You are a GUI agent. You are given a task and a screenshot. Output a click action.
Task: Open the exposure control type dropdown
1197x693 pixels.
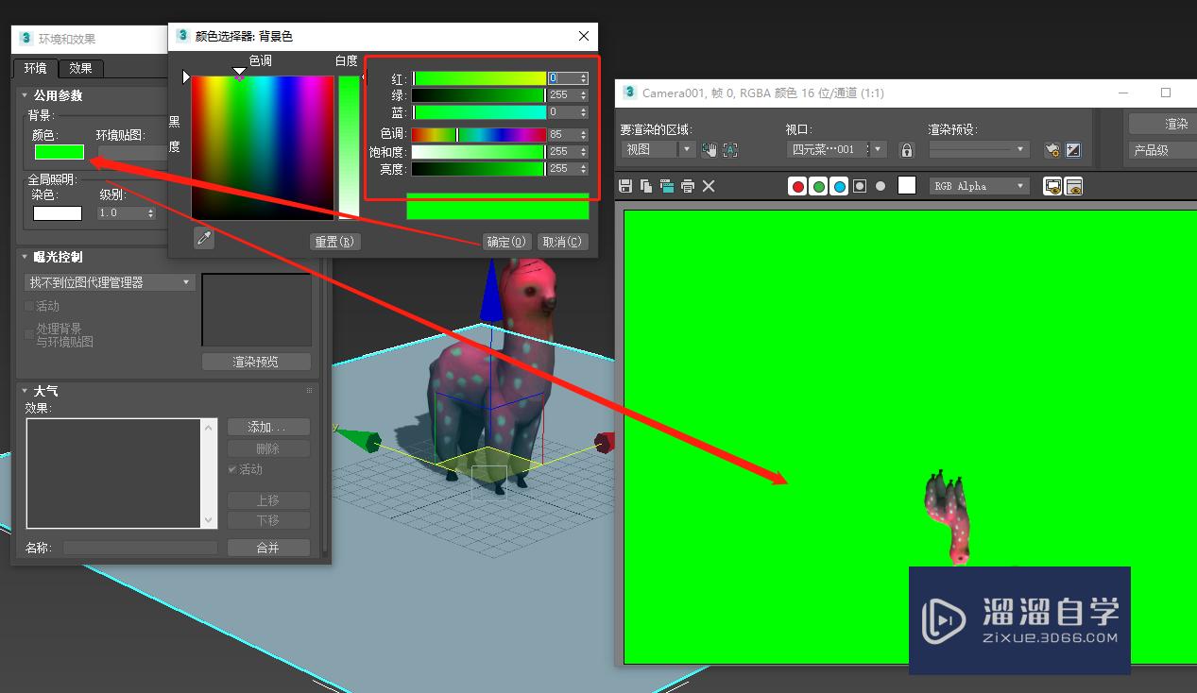110,282
